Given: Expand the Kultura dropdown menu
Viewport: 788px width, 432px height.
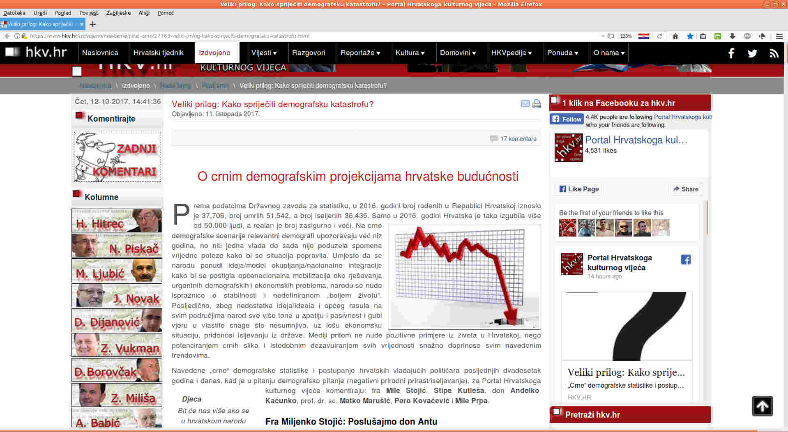Looking at the screenshot, I should pyautogui.click(x=410, y=53).
